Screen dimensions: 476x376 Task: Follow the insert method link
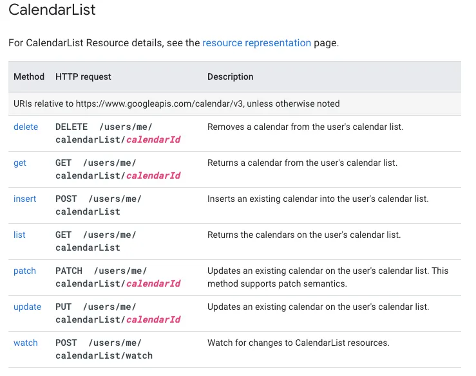[25, 199]
